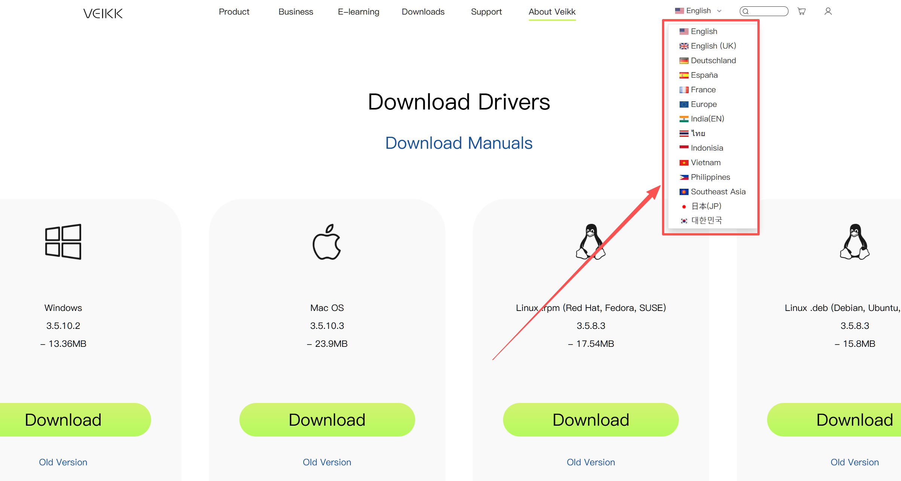Choose España from the language list
The image size is (901, 481).
pyautogui.click(x=704, y=75)
